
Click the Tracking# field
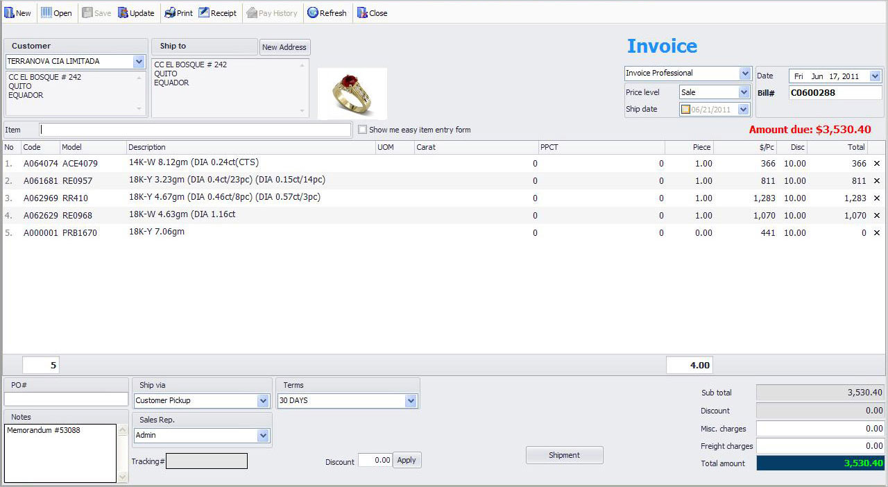pos(207,461)
